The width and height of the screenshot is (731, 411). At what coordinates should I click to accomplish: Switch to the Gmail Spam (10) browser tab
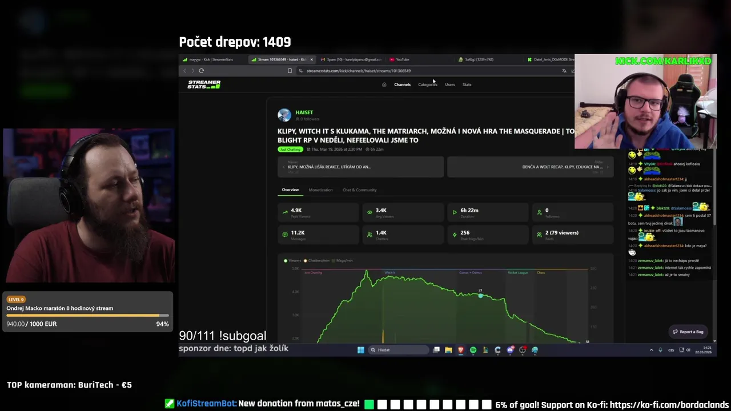point(351,59)
